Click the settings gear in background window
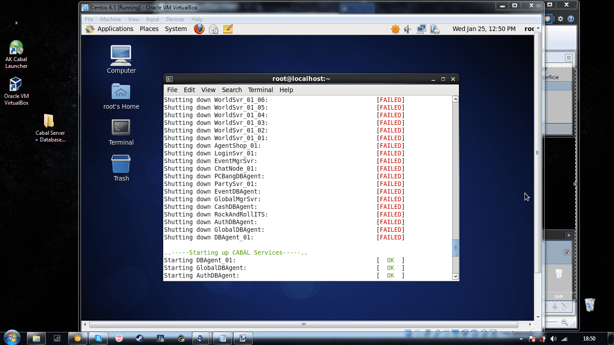Image resolution: width=614 pixels, height=345 pixels. pos(561,19)
